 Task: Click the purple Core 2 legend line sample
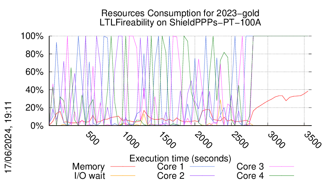202,175
